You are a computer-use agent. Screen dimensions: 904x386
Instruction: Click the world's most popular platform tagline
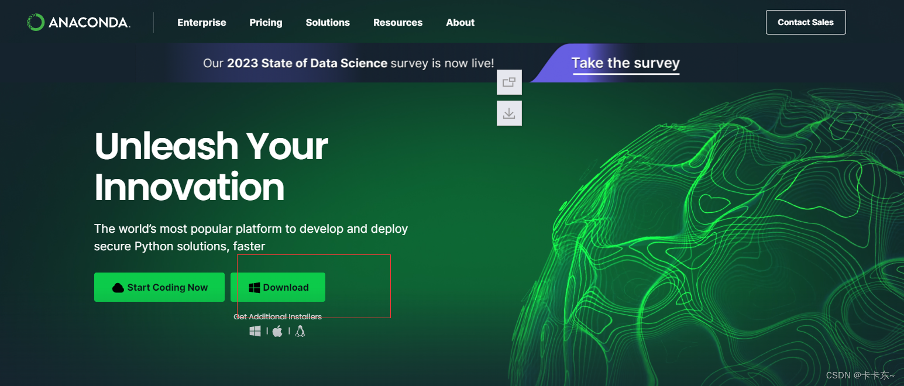(x=251, y=237)
